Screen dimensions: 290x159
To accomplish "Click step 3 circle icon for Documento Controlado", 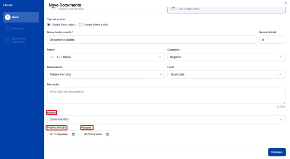I will (8, 40).
